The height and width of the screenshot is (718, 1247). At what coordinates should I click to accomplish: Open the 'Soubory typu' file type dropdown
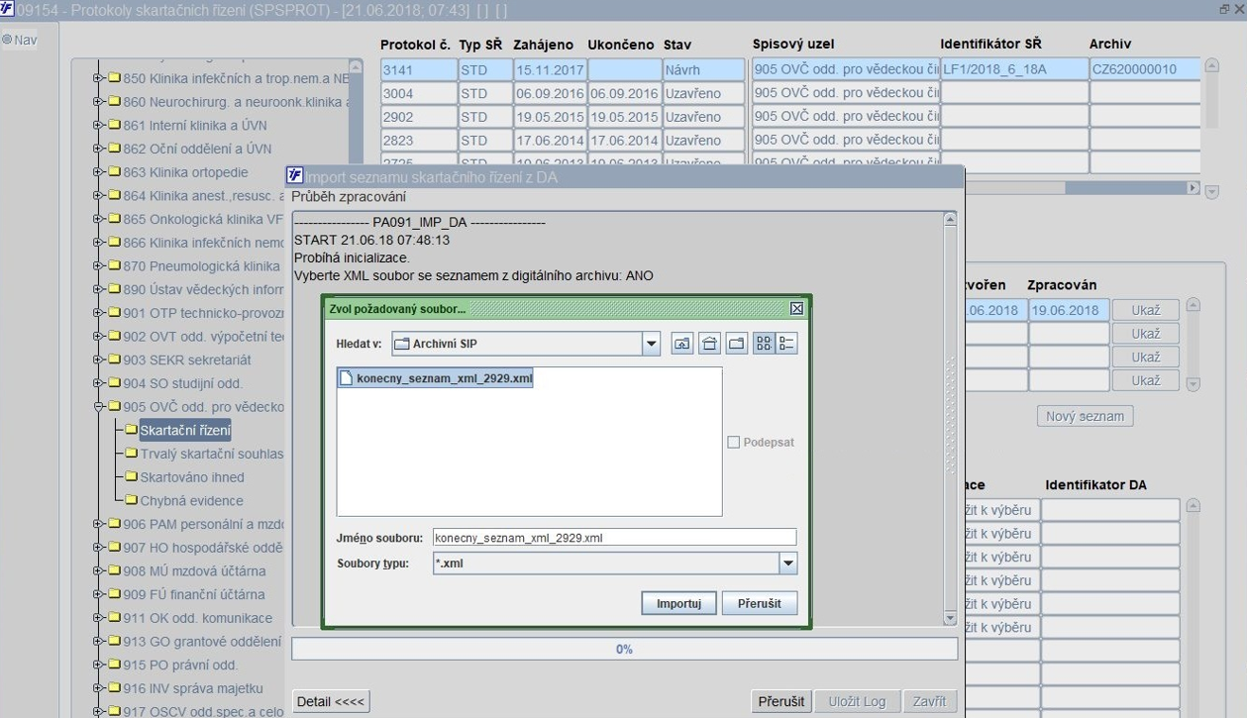pyautogui.click(x=788, y=564)
